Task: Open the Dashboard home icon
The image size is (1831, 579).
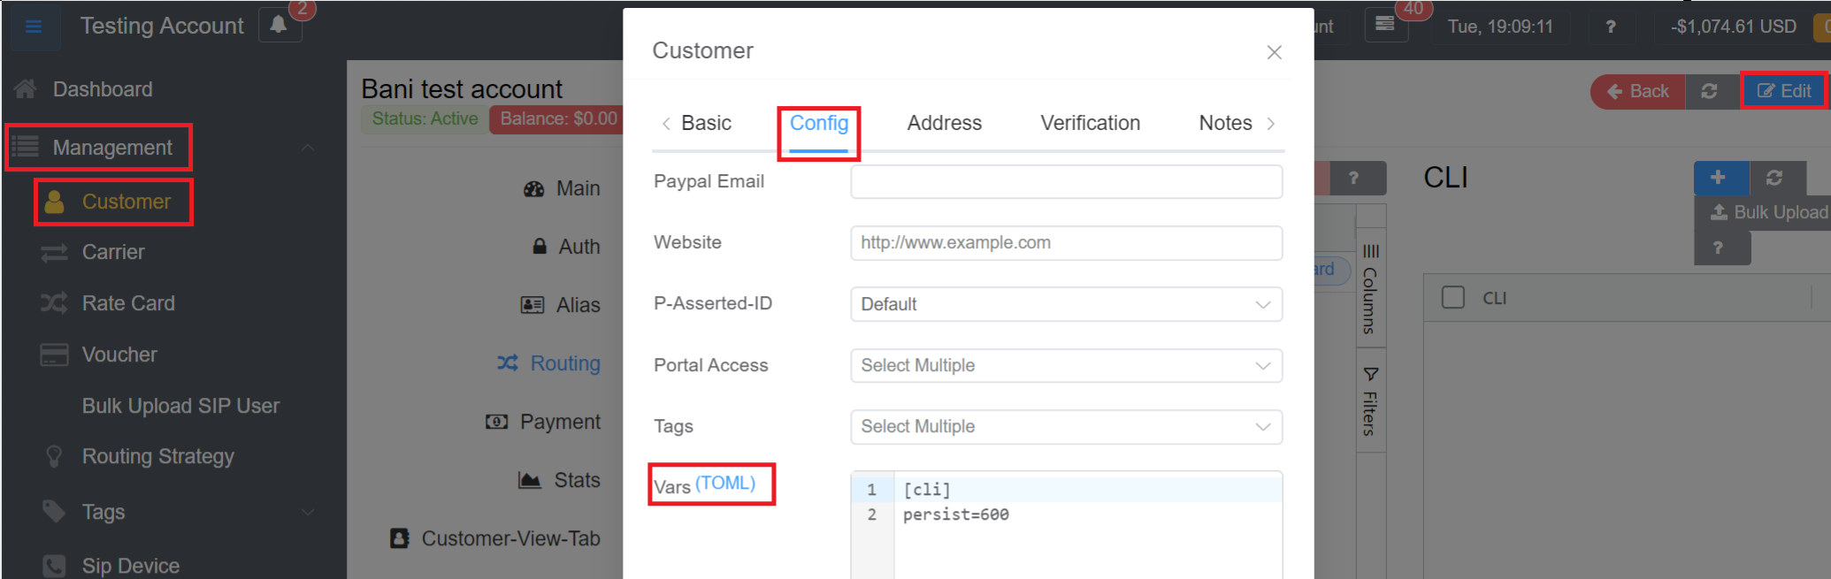Action: [26, 89]
